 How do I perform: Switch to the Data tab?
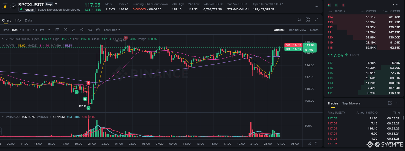point(28,20)
